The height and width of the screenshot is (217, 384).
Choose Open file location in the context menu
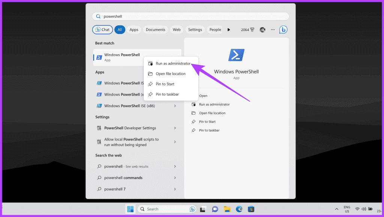pyautogui.click(x=171, y=74)
